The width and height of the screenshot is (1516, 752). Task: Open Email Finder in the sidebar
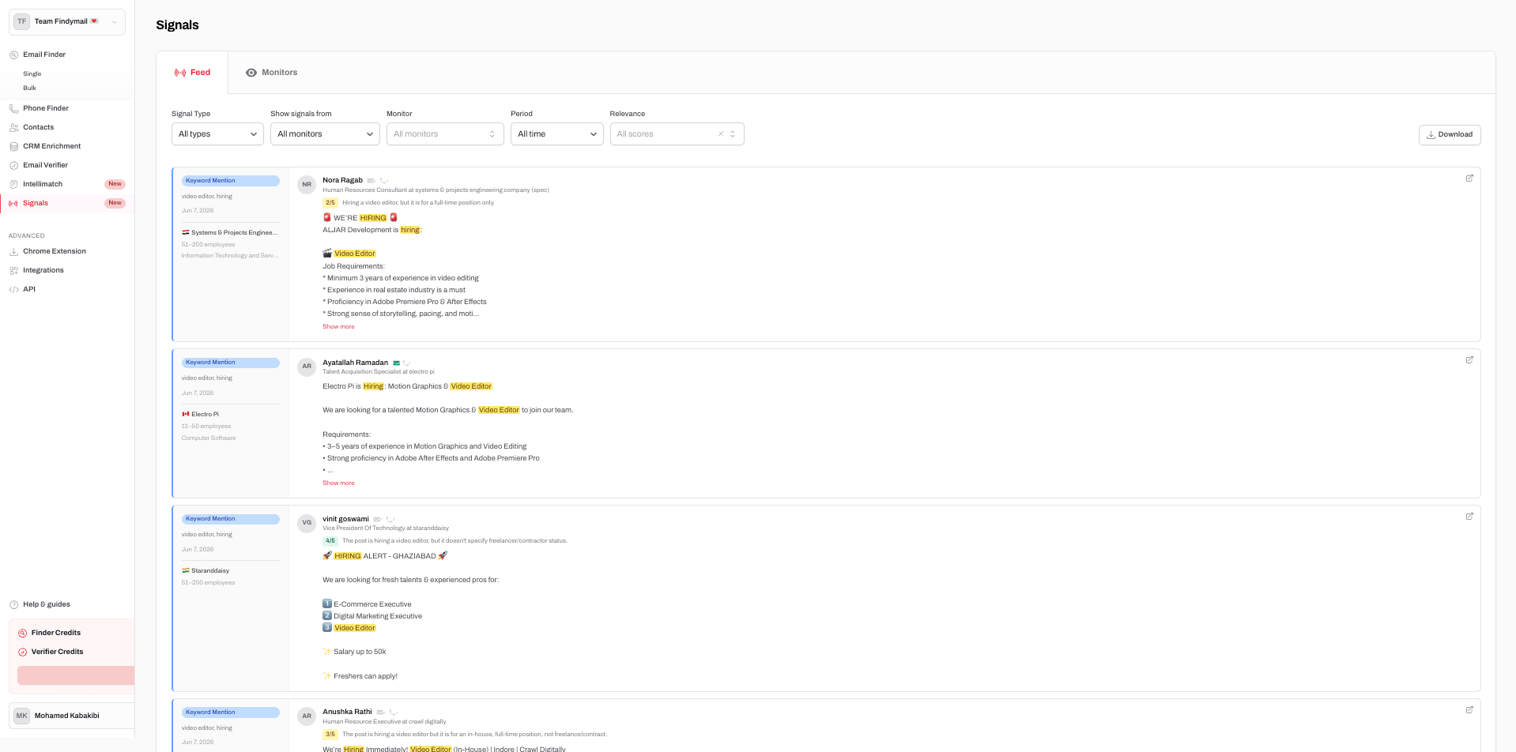tap(44, 55)
